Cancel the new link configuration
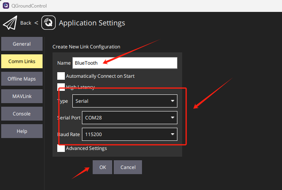The image size is (282, 190). click(128, 167)
